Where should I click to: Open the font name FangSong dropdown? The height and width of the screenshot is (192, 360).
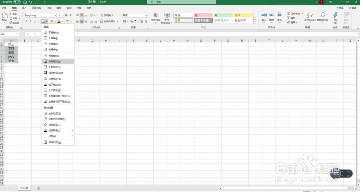(55, 15)
